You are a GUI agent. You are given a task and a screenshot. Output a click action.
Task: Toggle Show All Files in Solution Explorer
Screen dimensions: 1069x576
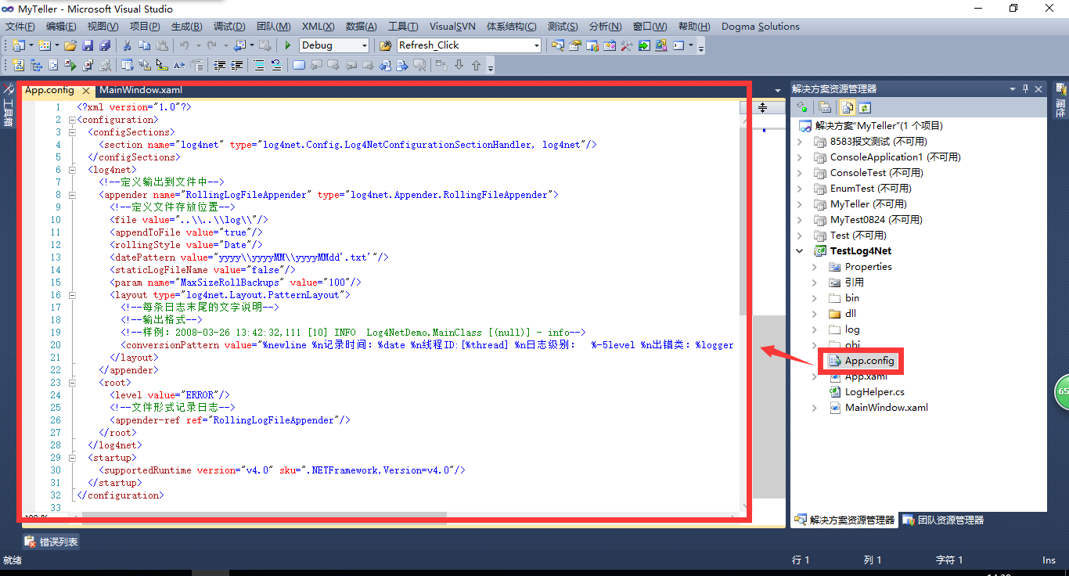pos(846,107)
